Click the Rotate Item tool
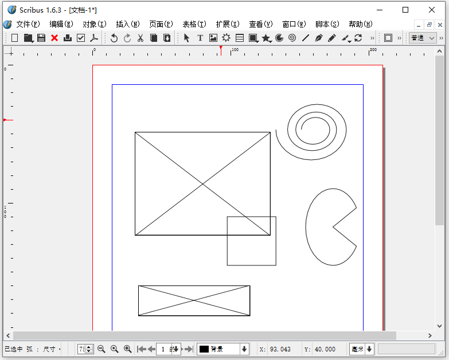Screen dimensions: 449x360 point(358,38)
